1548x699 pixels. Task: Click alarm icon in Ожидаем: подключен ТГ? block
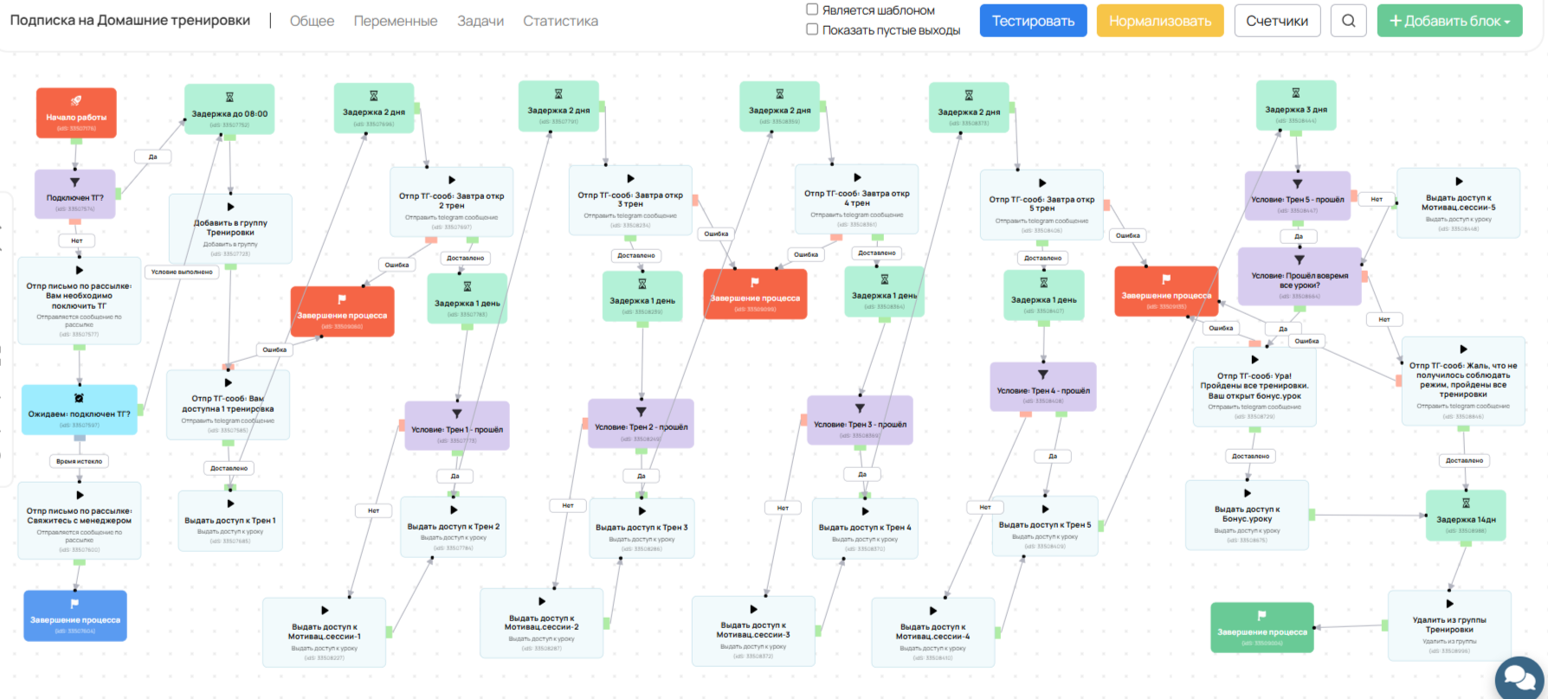coord(79,398)
